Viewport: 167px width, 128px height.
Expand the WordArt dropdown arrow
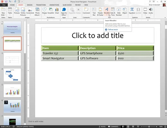[x=107, y=15]
